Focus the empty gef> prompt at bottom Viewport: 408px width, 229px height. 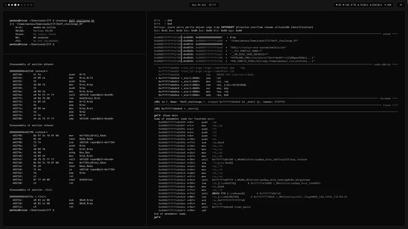(x=157, y=217)
